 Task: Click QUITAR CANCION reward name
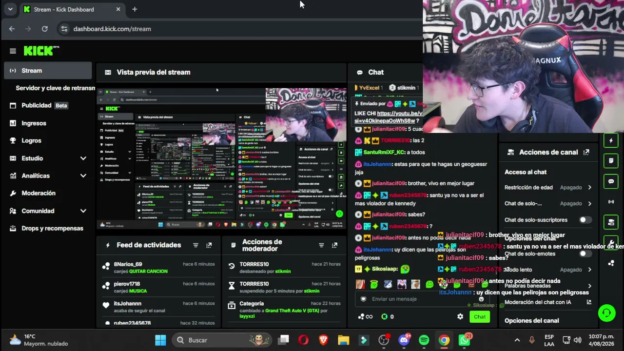[x=148, y=272]
